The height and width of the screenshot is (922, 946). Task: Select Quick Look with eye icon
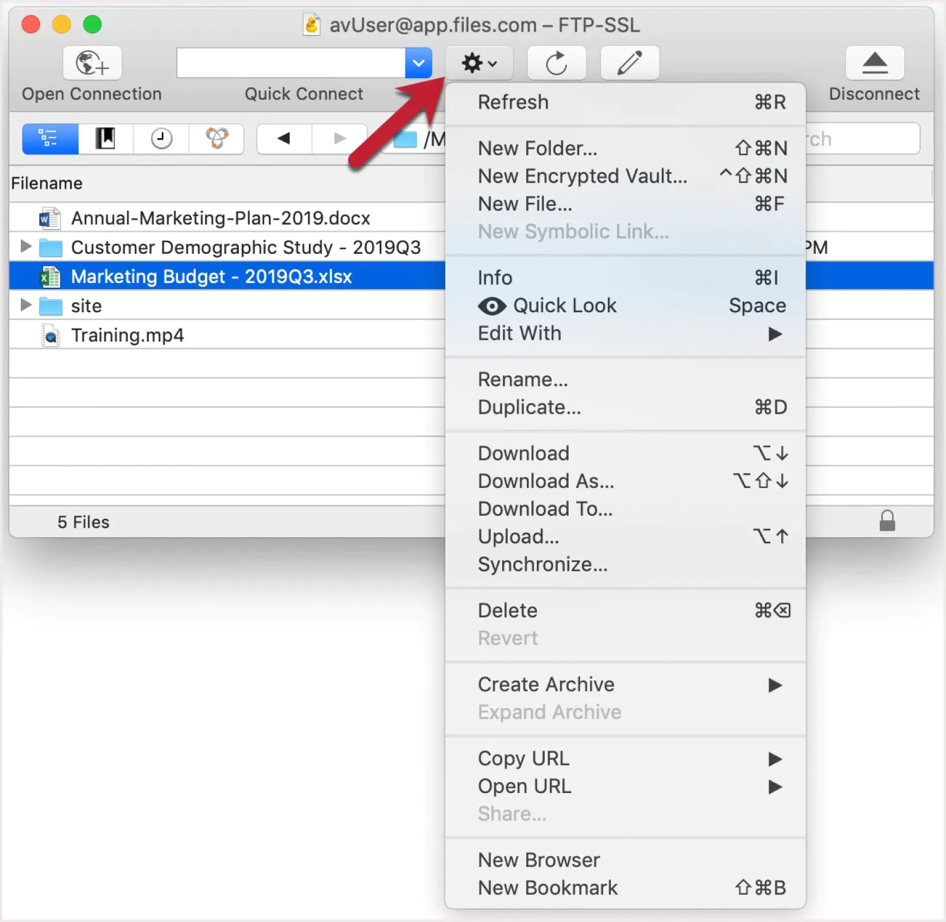564,306
